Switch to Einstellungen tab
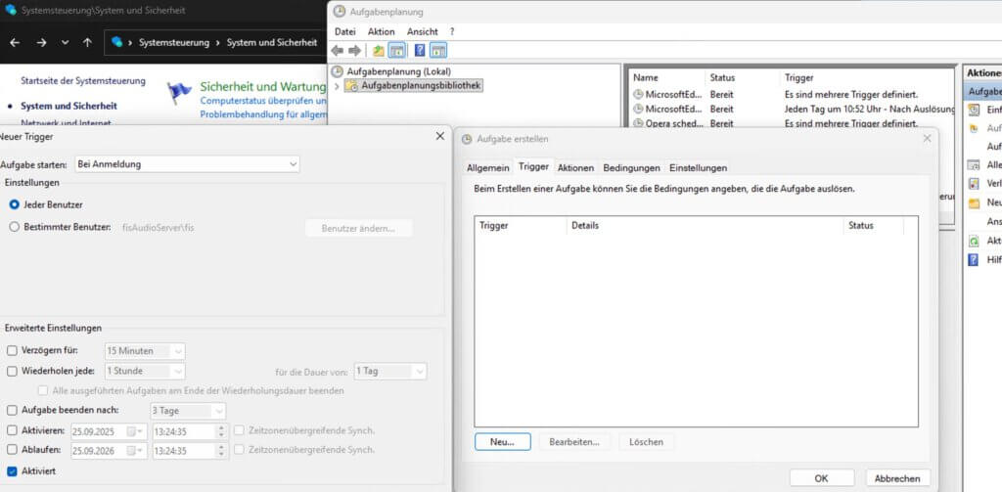The height and width of the screenshot is (492, 1002). pos(698,167)
